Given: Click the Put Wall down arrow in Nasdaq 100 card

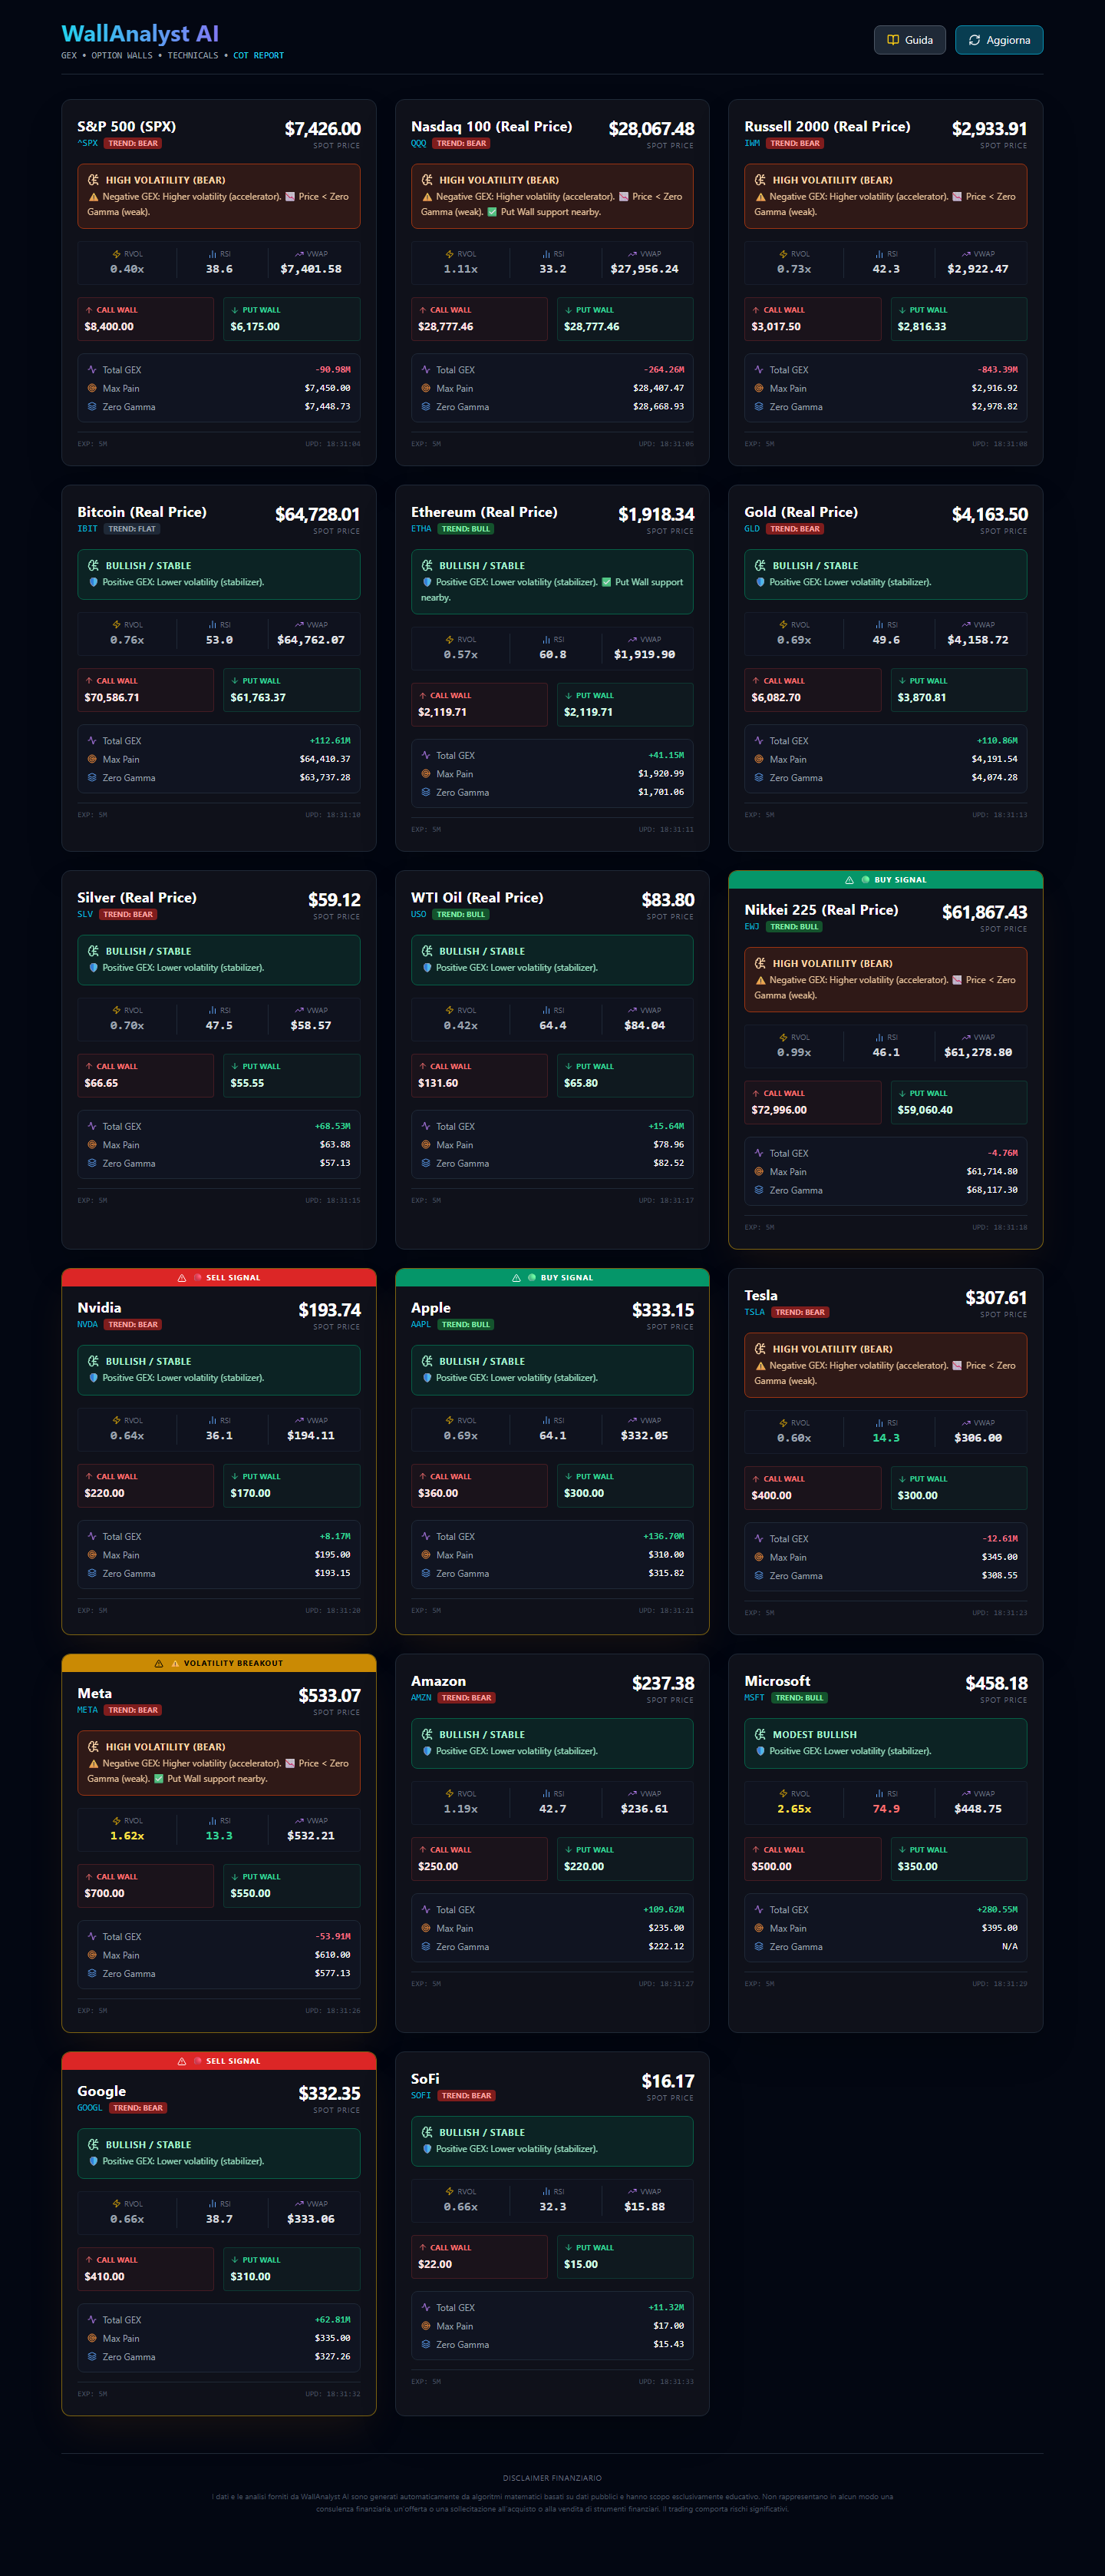Looking at the screenshot, I should 569,310.
